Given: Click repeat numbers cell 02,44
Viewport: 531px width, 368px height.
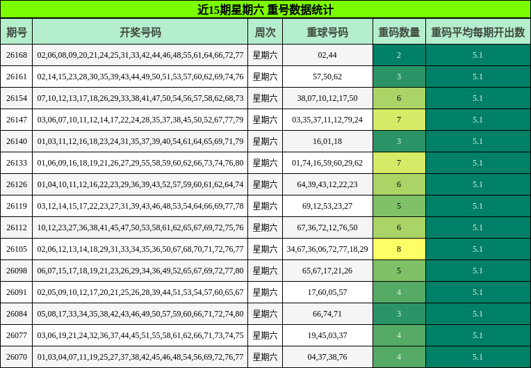Looking at the screenshot, I should click(x=327, y=55).
